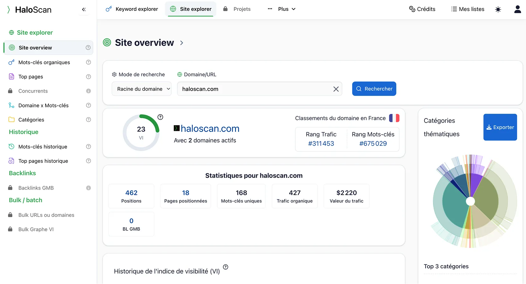The image size is (526, 284).
Task: Open the 462 Positions stat card
Action: point(131,196)
